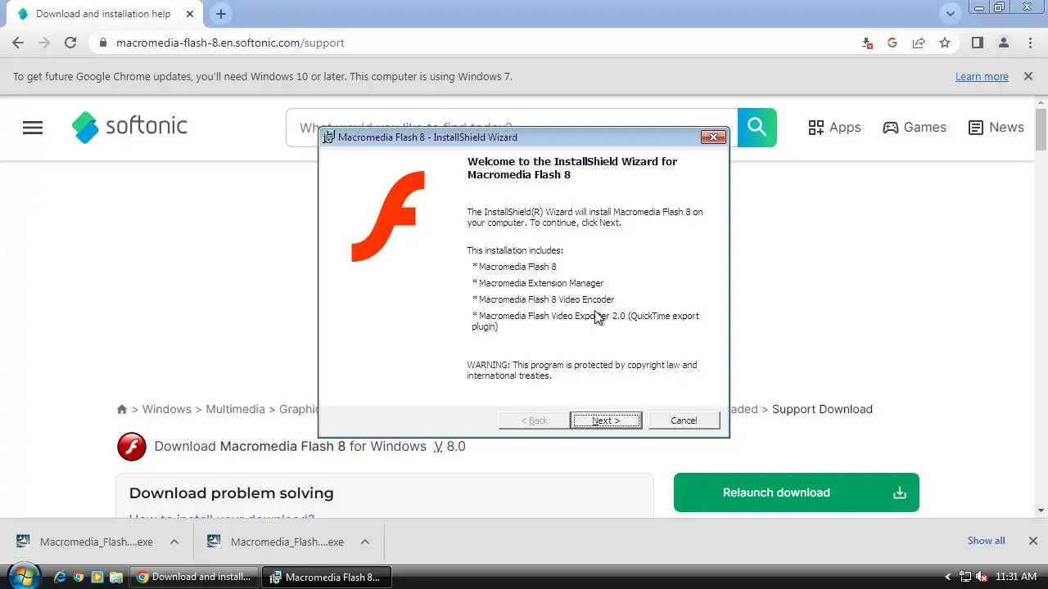Open the tab search chevron in Chrome title bar
Screen dimensions: 1048x589
(x=950, y=13)
